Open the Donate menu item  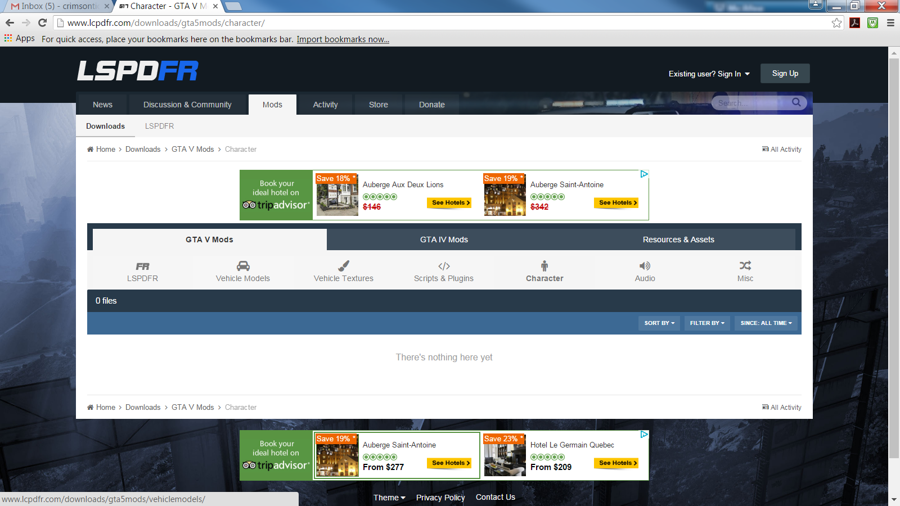tap(432, 105)
